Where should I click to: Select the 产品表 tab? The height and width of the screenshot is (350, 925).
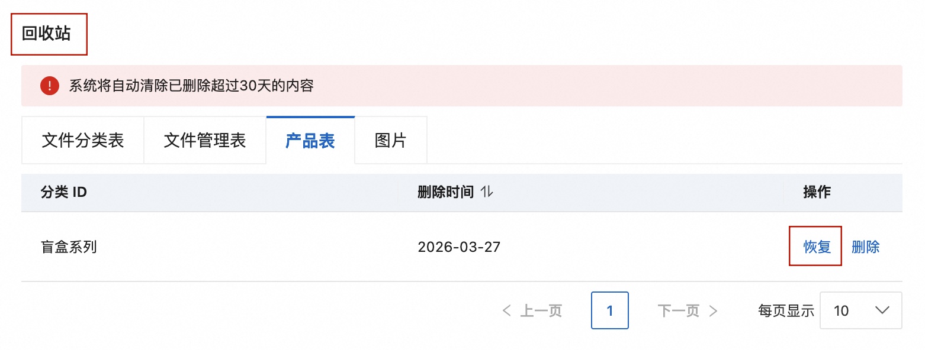[x=311, y=140]
